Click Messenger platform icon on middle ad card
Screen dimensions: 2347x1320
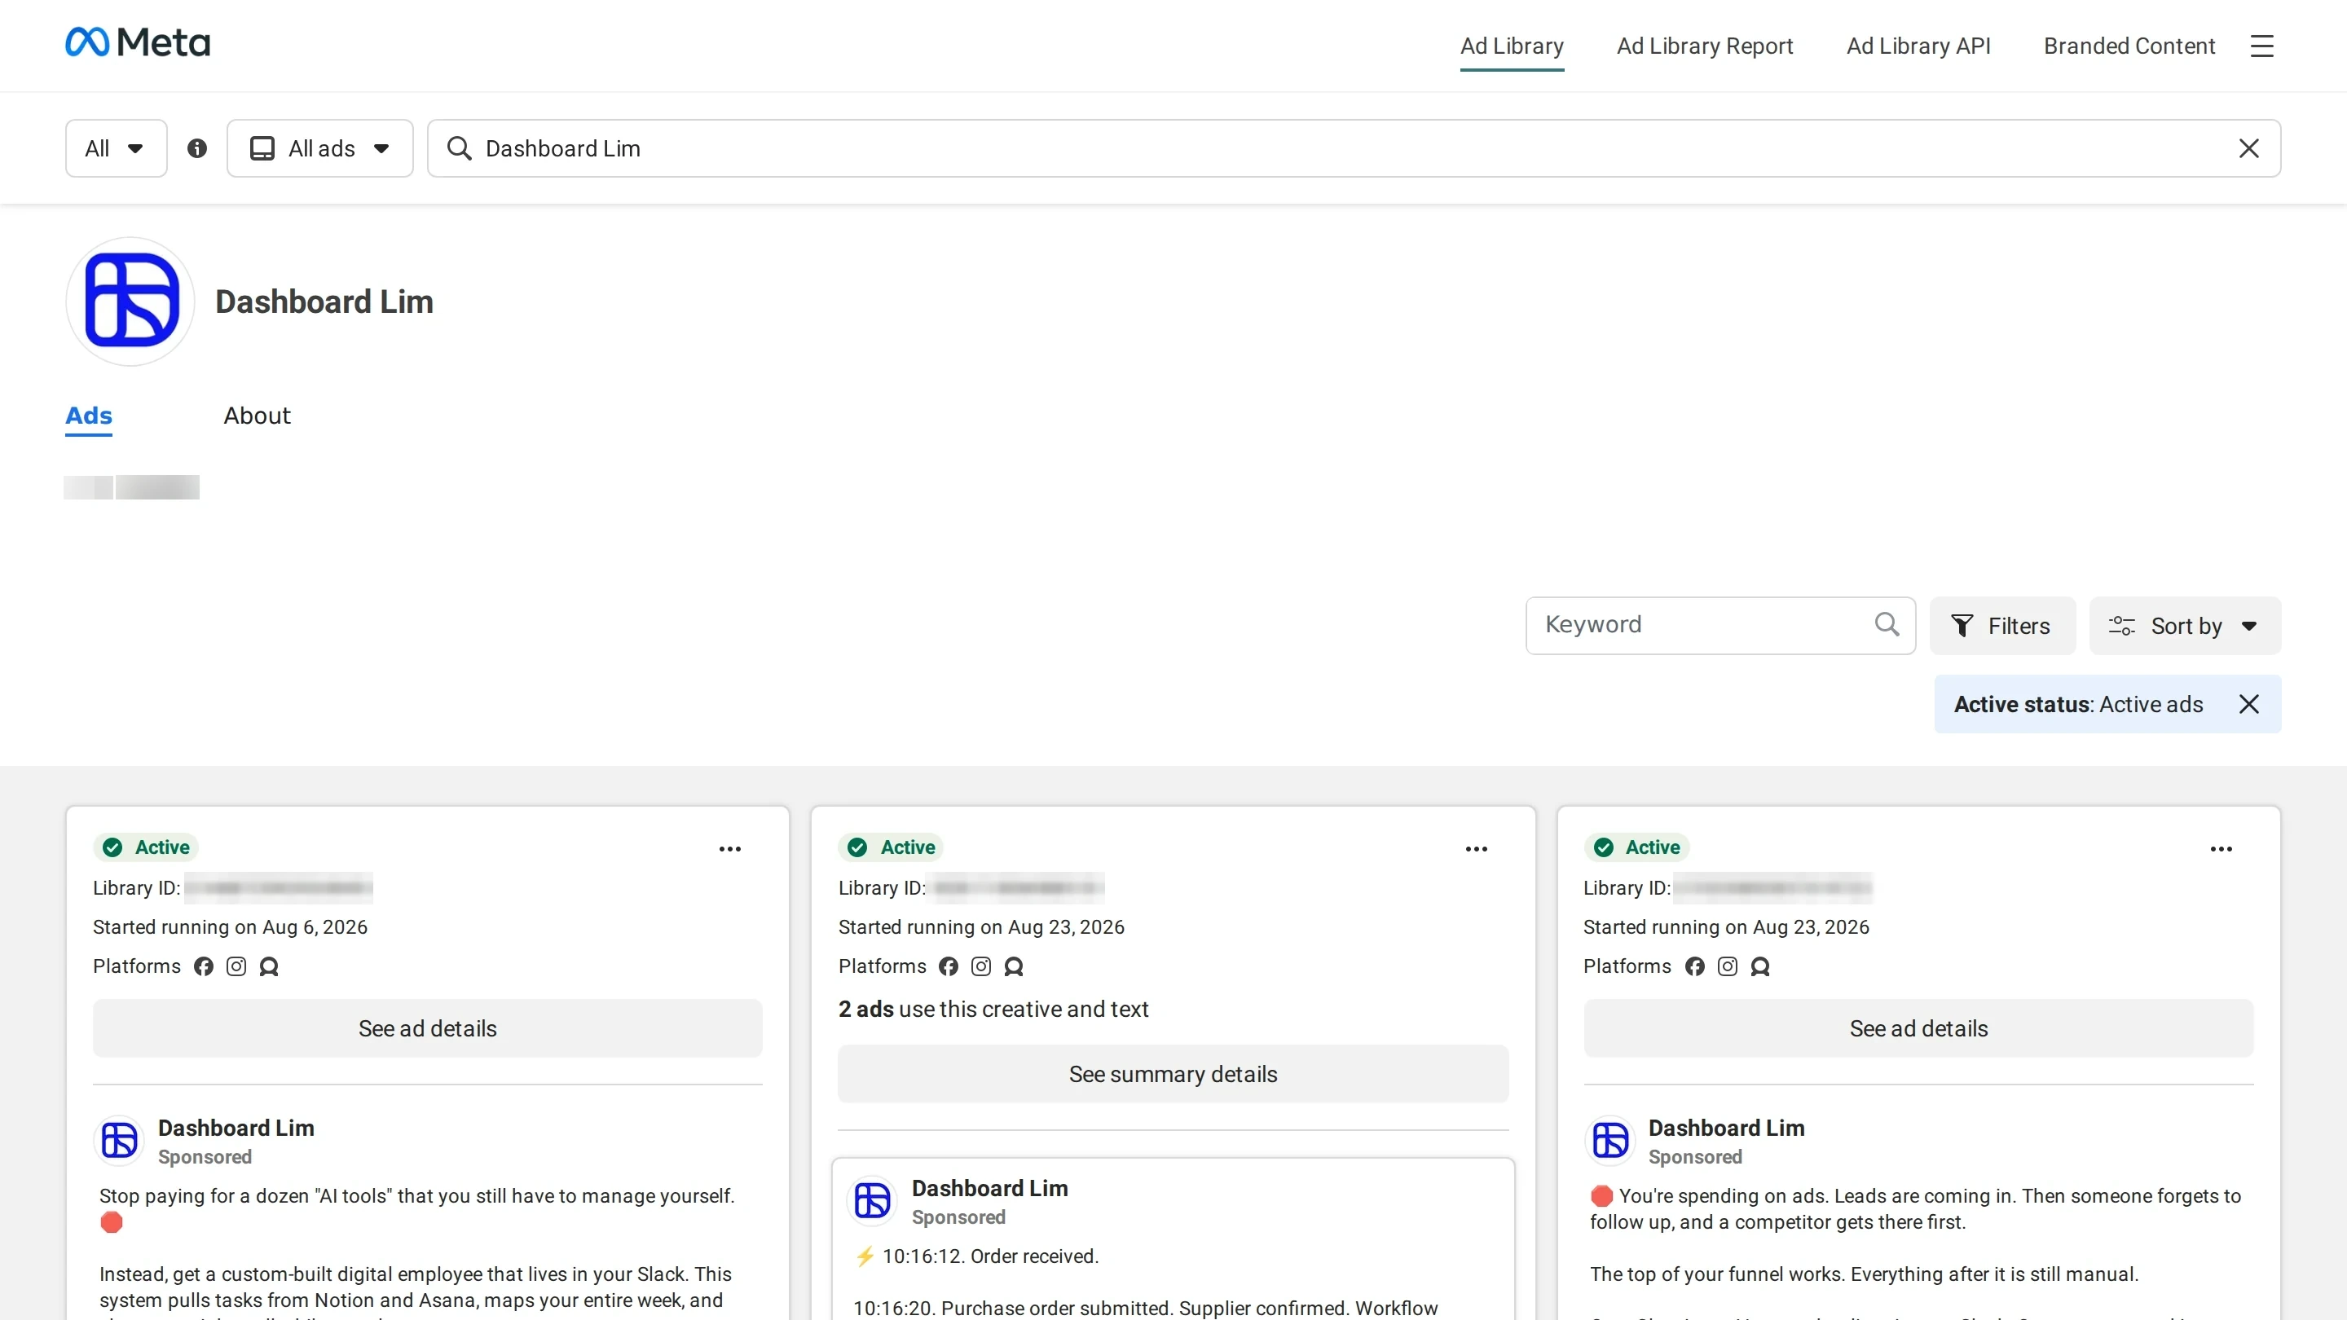tap(1014, 966)
